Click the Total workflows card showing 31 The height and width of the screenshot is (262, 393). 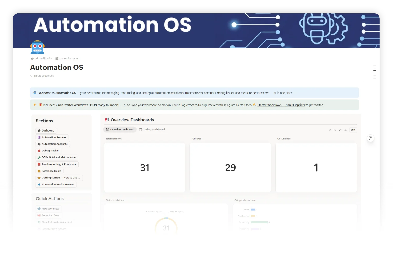(145, 167)
